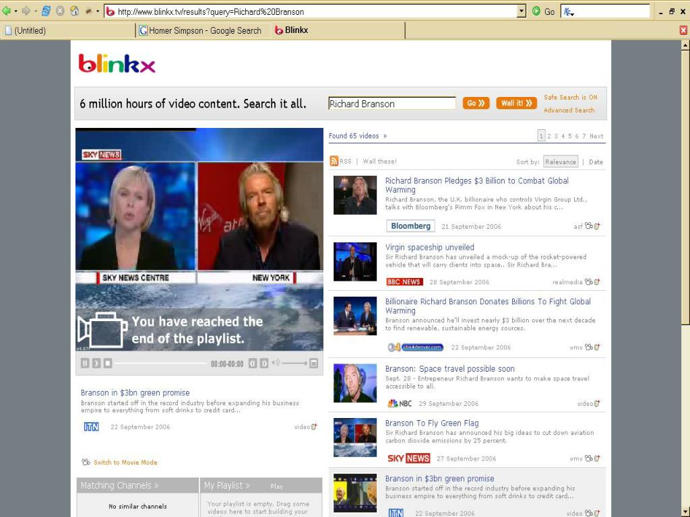The image size is (690, 517).
Task: Click the Next results page link
Action: 596,136
